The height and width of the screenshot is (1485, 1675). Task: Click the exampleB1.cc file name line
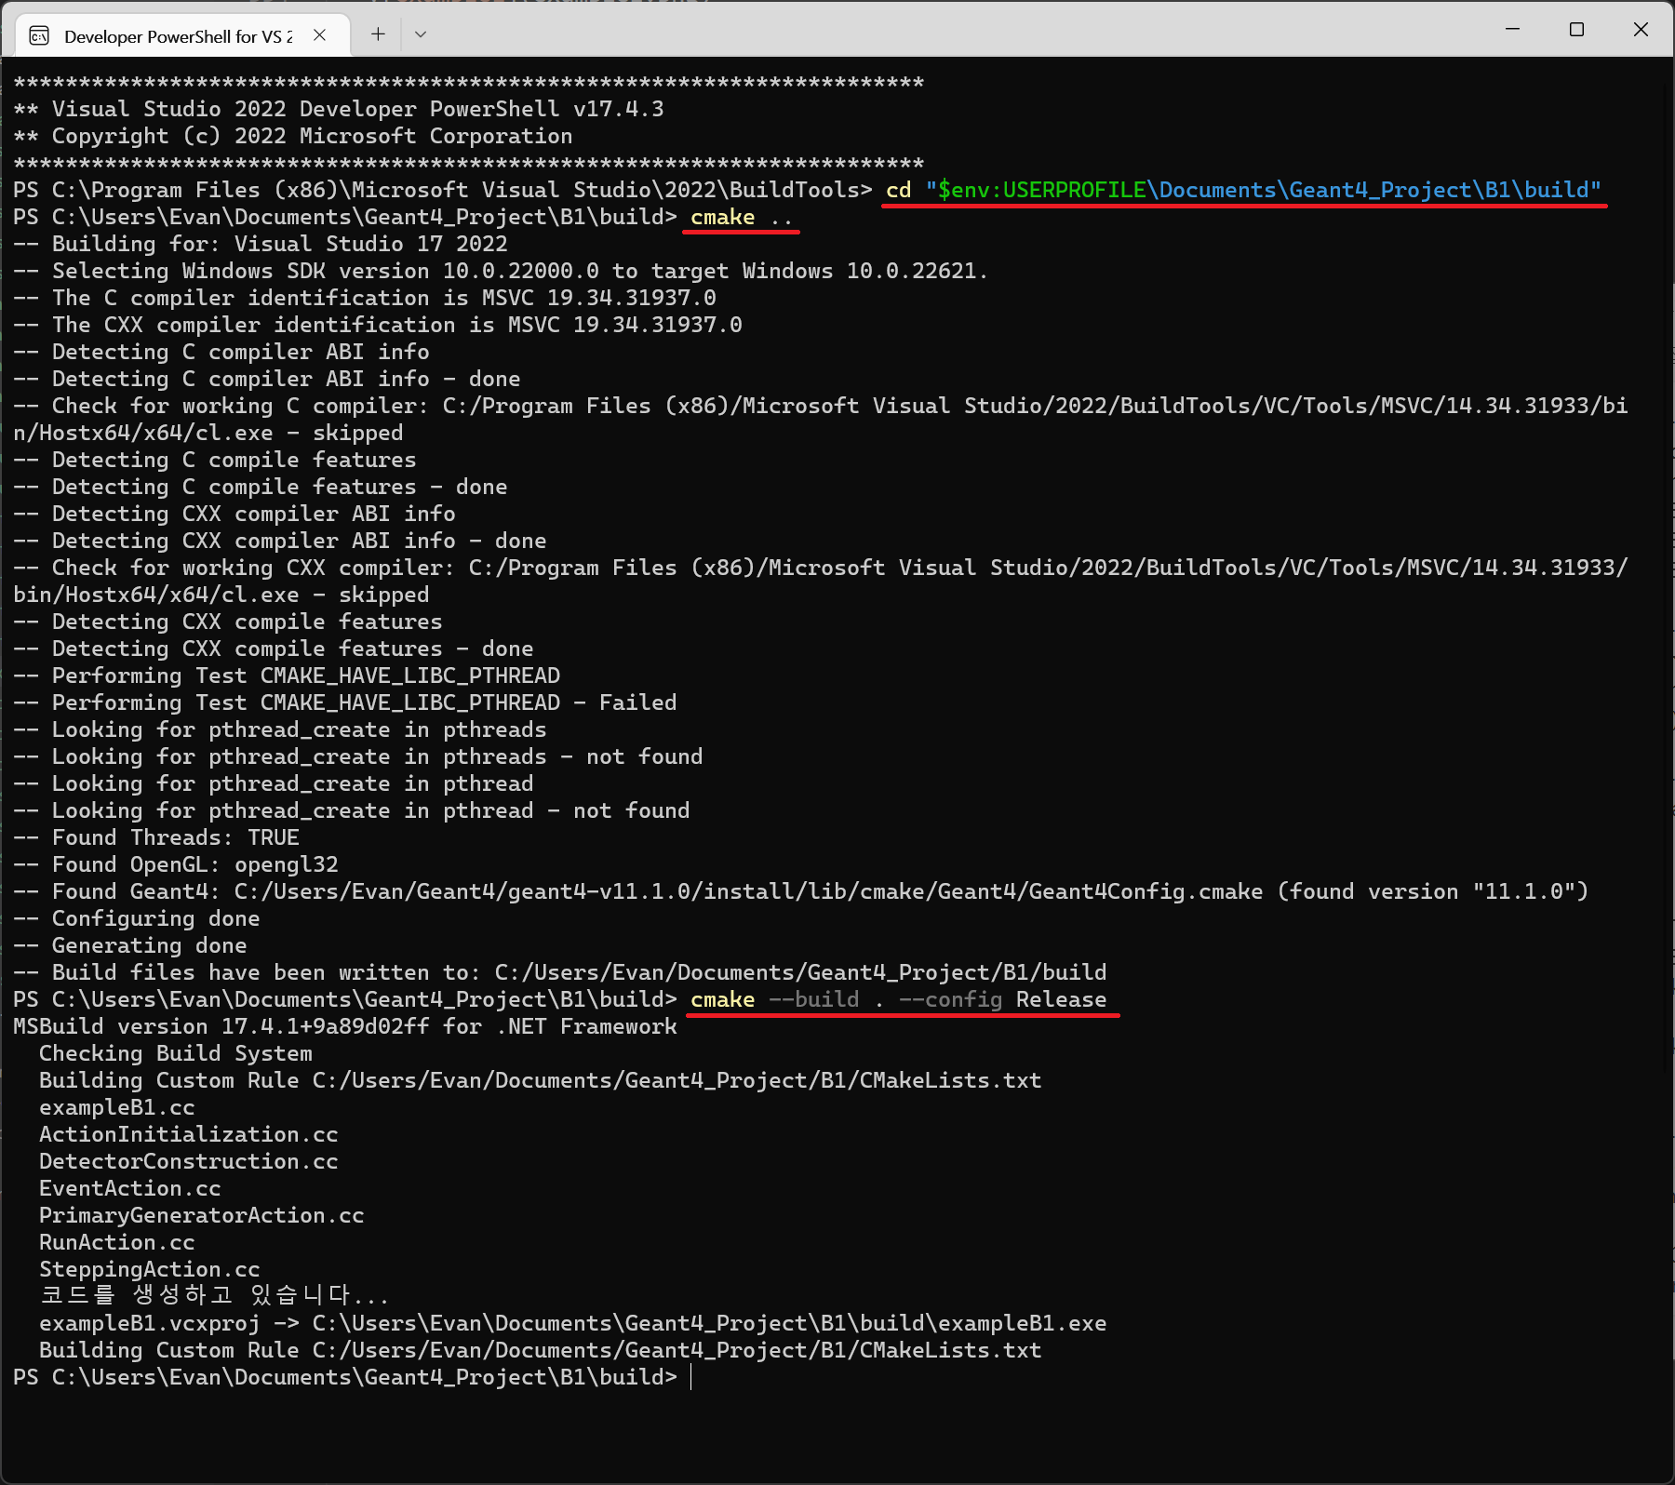click(x=117, y=1108)
